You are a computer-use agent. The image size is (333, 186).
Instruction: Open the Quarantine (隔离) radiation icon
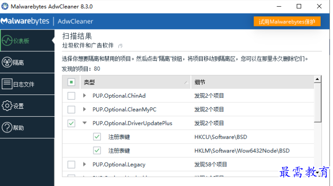[x=7, y=62]
